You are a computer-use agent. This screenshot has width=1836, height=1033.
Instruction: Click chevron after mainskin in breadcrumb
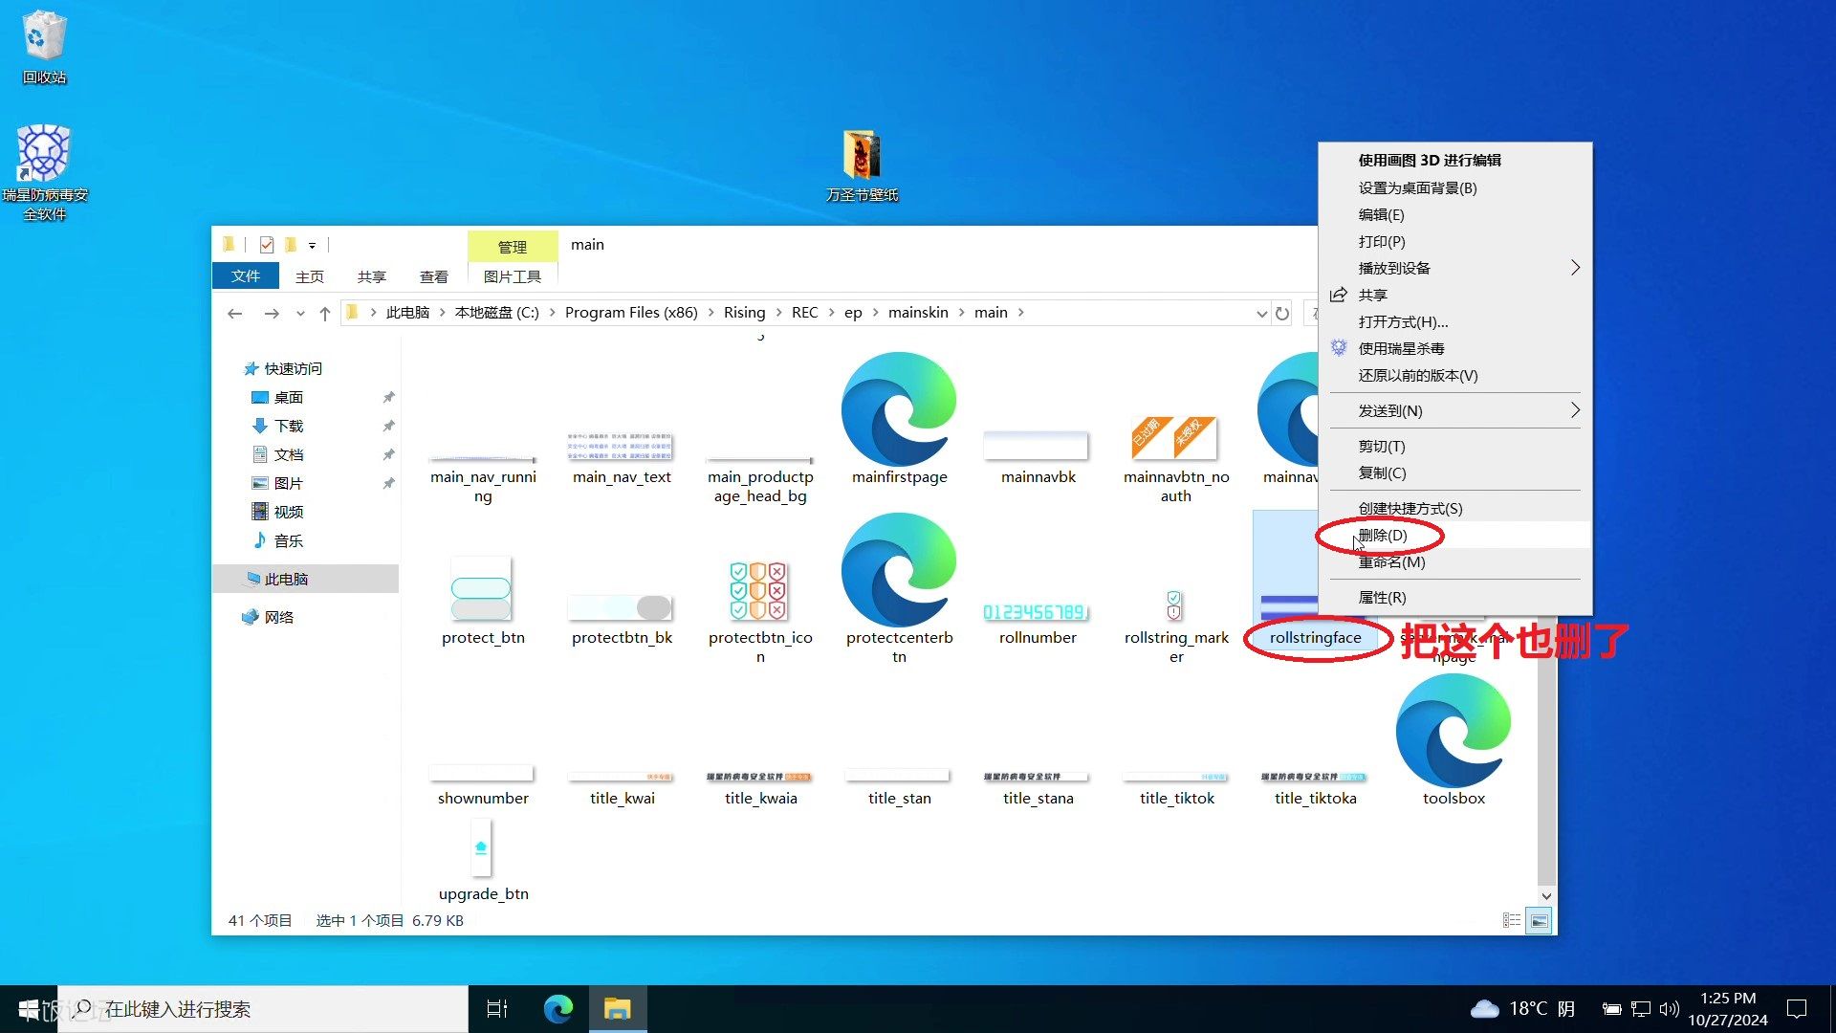(x=962, y=313)
